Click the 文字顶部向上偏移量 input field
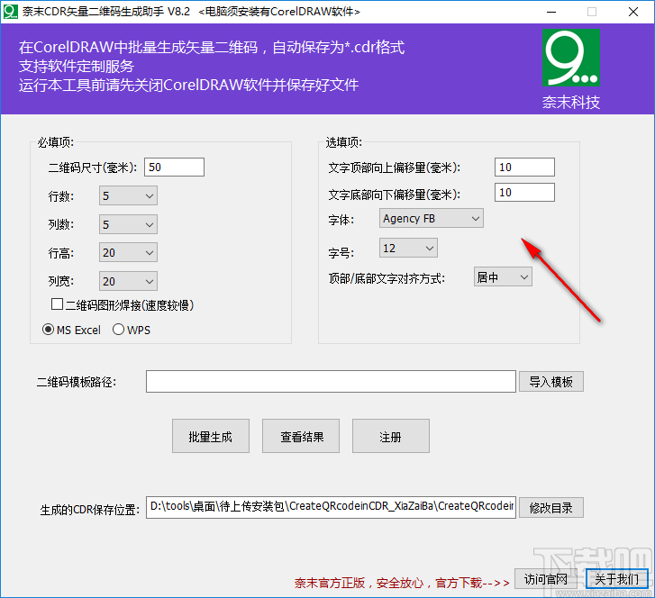The width and height of the screenshot is (655, 598). coord(524,167)
